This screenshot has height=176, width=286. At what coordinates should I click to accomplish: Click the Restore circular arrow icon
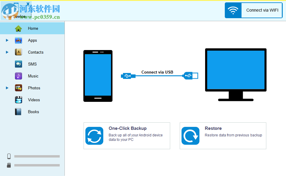[x=190, y=136]
